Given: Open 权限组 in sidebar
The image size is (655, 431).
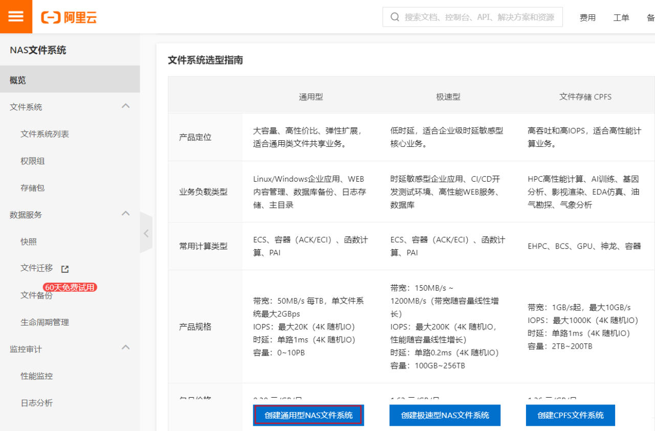Looking at the screenshot, I should click(x=32, y=161).
